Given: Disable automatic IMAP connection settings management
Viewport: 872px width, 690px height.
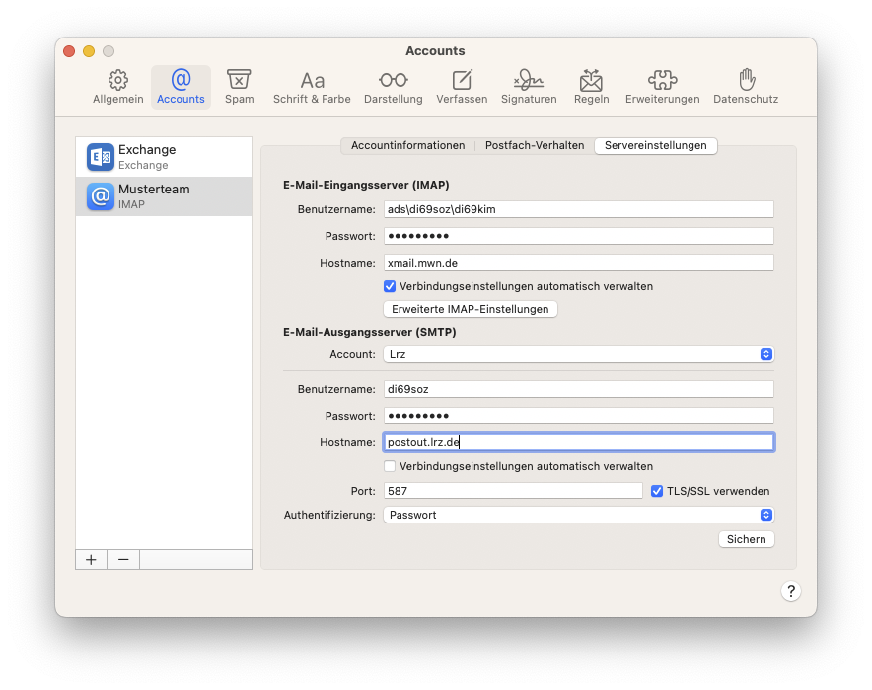Looking at the screenshot, I should pyautogui.click(x=389, y=286).
